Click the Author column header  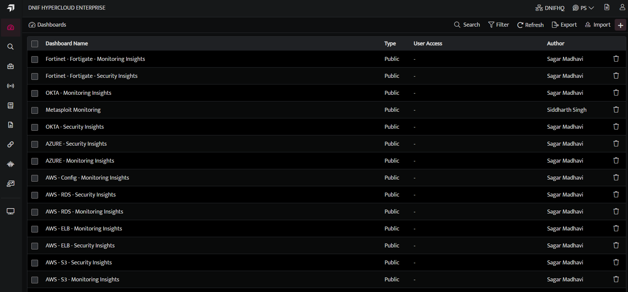click(x=556, y=44)
